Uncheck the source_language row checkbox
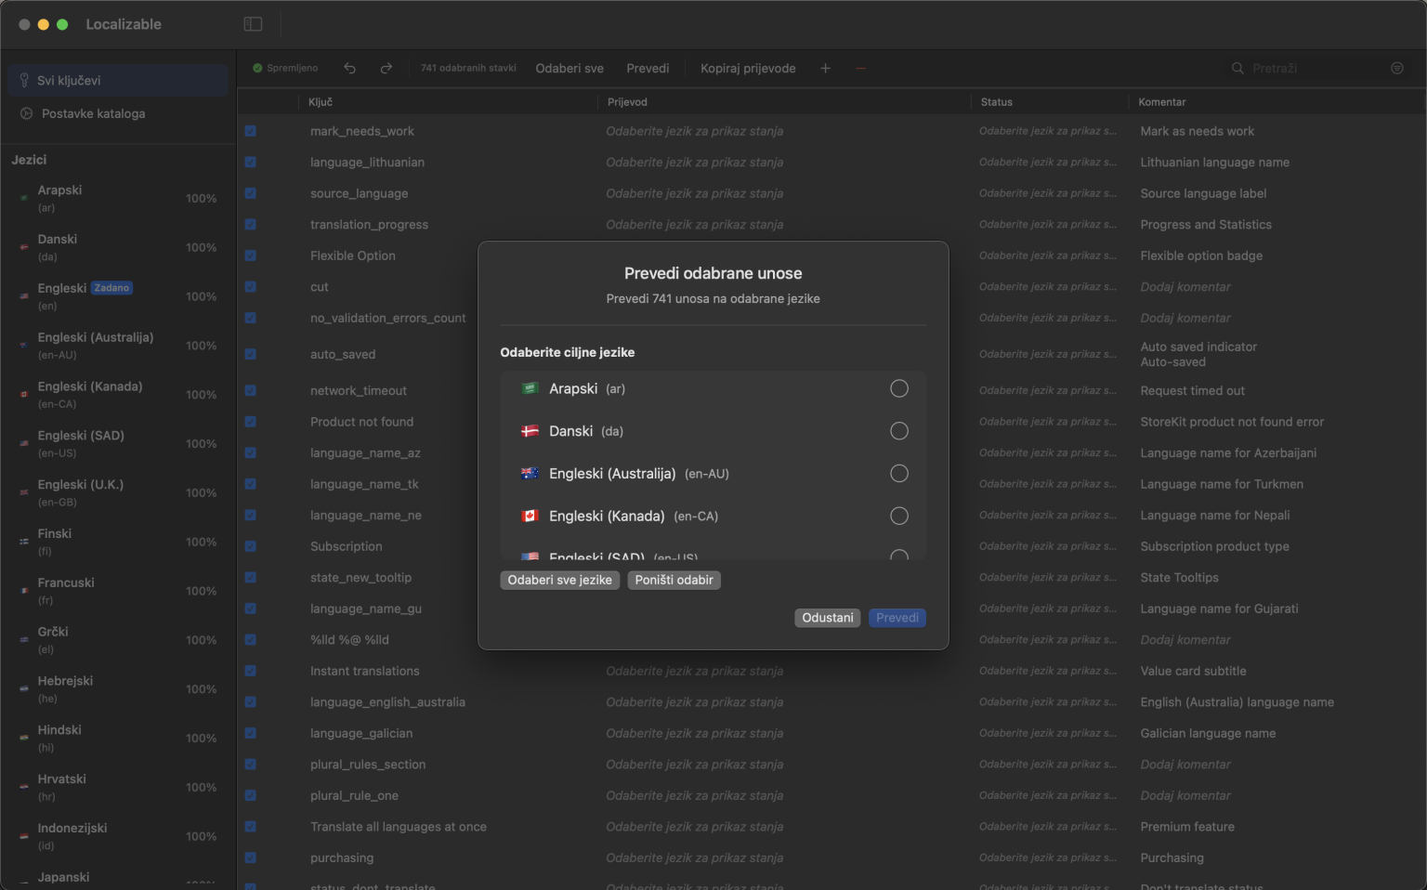This screenshot has width=1427, height=890. click(x=251, y=193)
